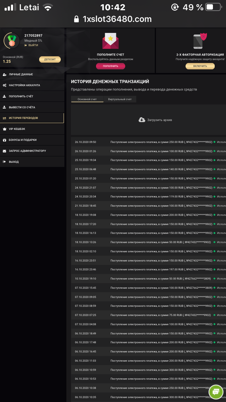
Task: Click the envelope icon beside Запрос администратору
Action: click(x=4, y=151)
